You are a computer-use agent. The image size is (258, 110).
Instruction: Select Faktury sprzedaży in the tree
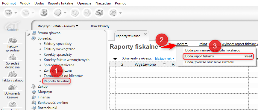(x=57, y=44)
